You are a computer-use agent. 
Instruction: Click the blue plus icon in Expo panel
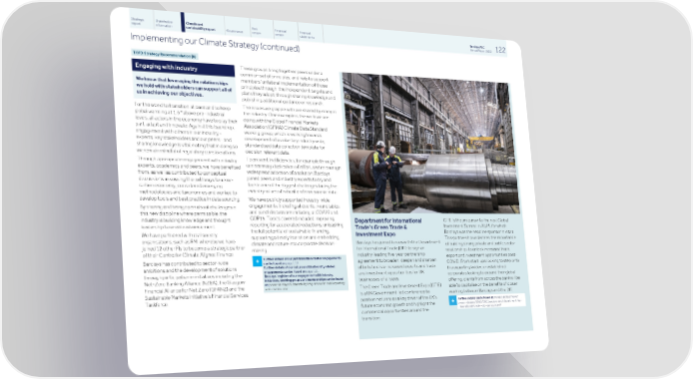[452, 300]
